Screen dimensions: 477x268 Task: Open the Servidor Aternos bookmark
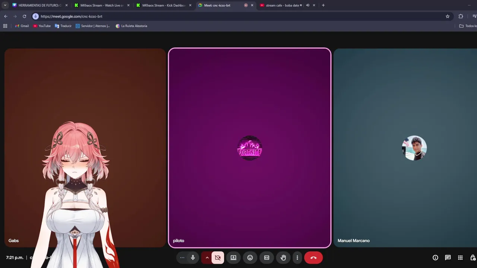93,26
